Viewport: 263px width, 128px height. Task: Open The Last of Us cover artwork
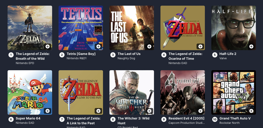131,28
